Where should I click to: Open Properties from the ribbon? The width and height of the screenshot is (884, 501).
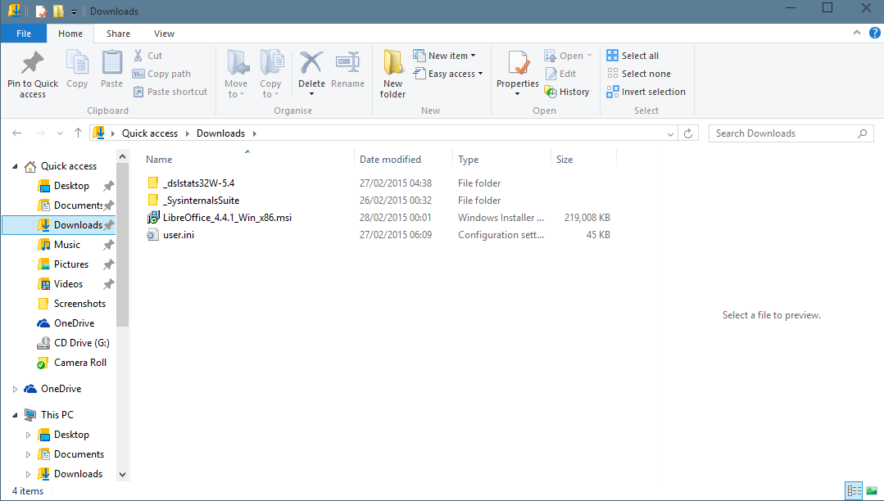point(518,64)
